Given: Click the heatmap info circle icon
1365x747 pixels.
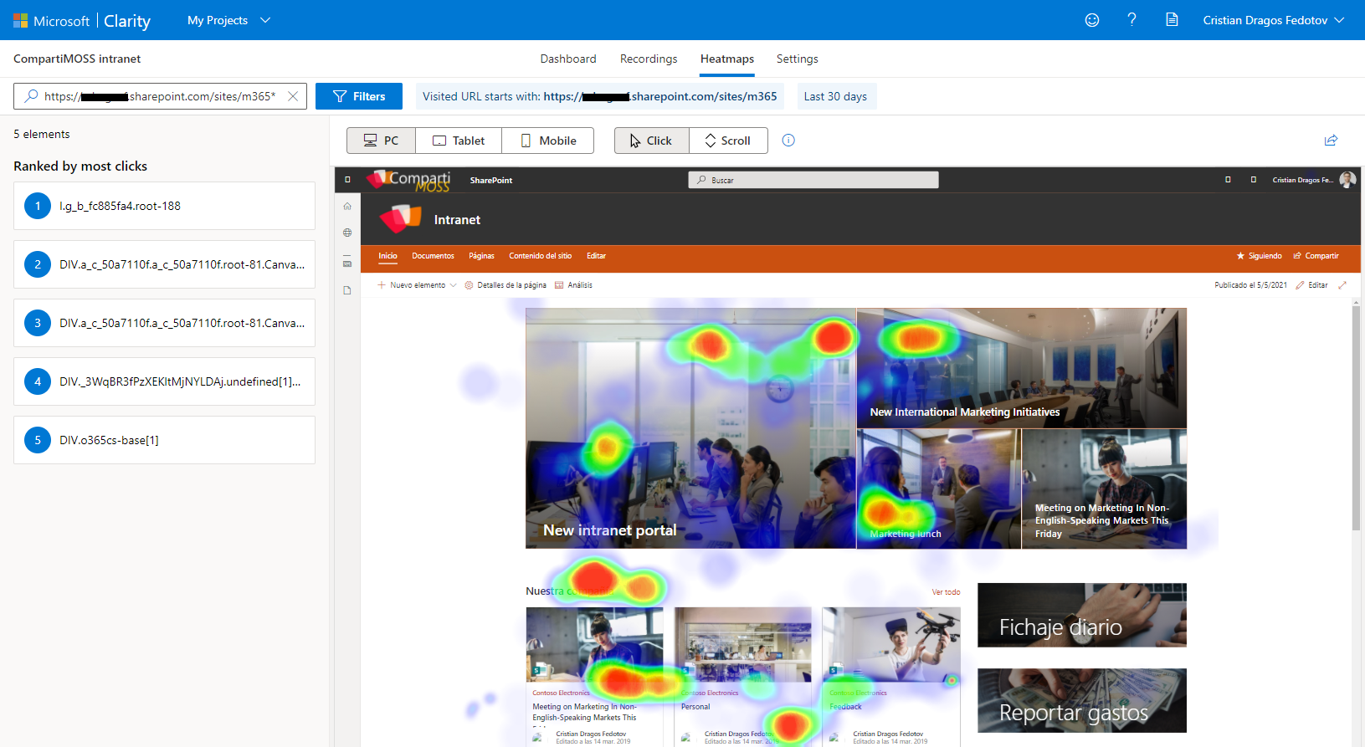Looking at the screenshot, I should 788,141.
